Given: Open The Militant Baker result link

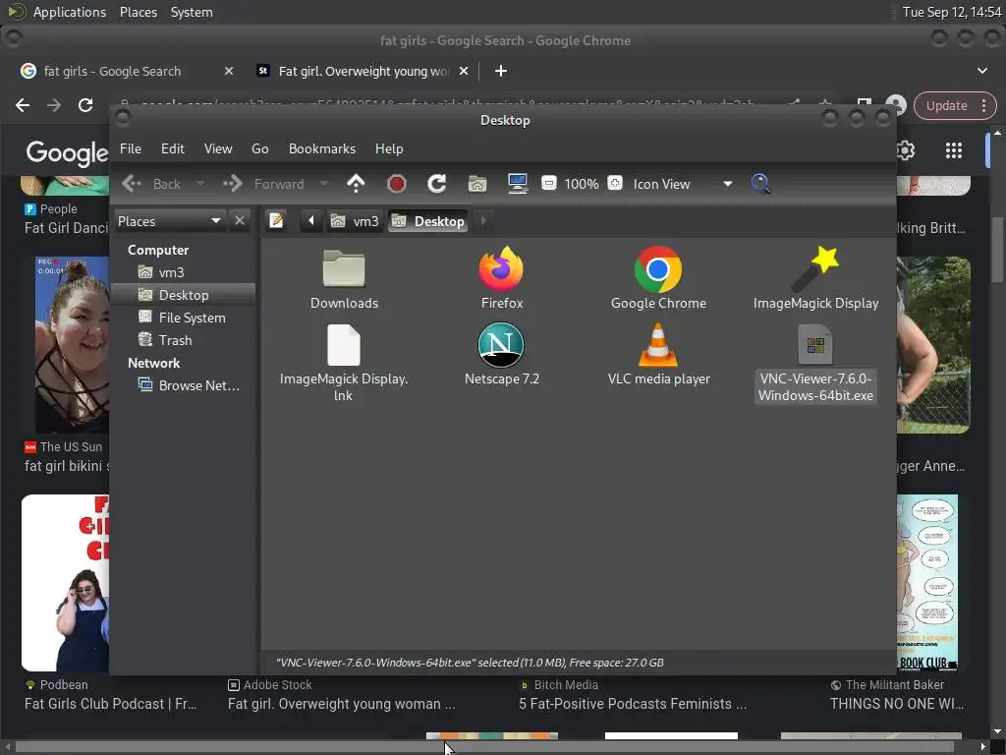Looking at the screenshot, I should (896, 704).
